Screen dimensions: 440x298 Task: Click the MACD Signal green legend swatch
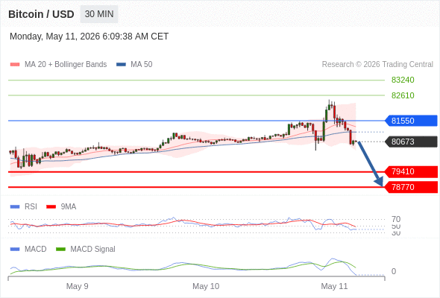[x=60, y=250]
